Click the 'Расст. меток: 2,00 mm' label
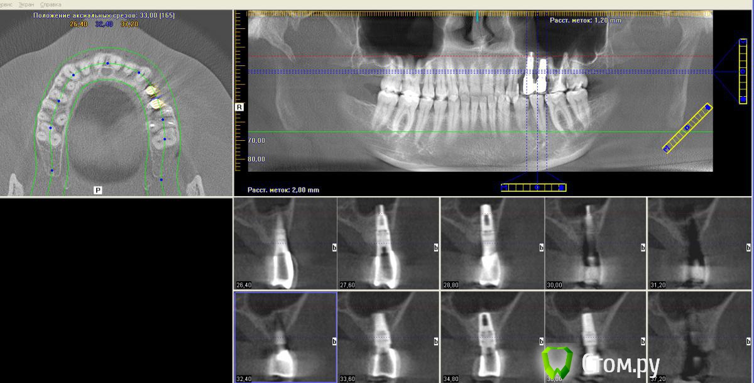Viewport: 754px width, 383px height. pos(283,189)
